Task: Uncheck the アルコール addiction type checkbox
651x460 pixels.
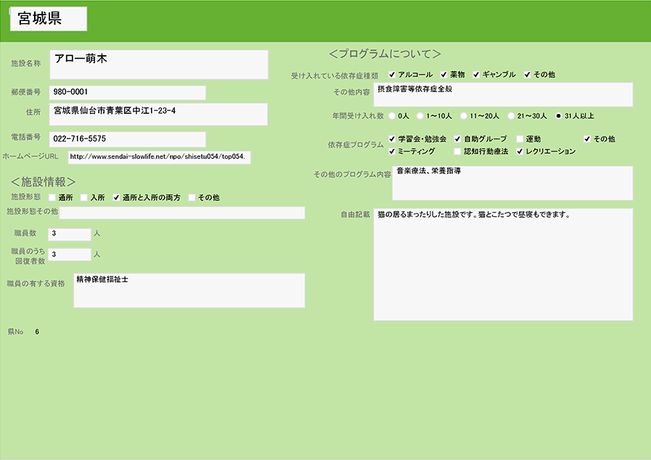Action: (x=393, y=75)
